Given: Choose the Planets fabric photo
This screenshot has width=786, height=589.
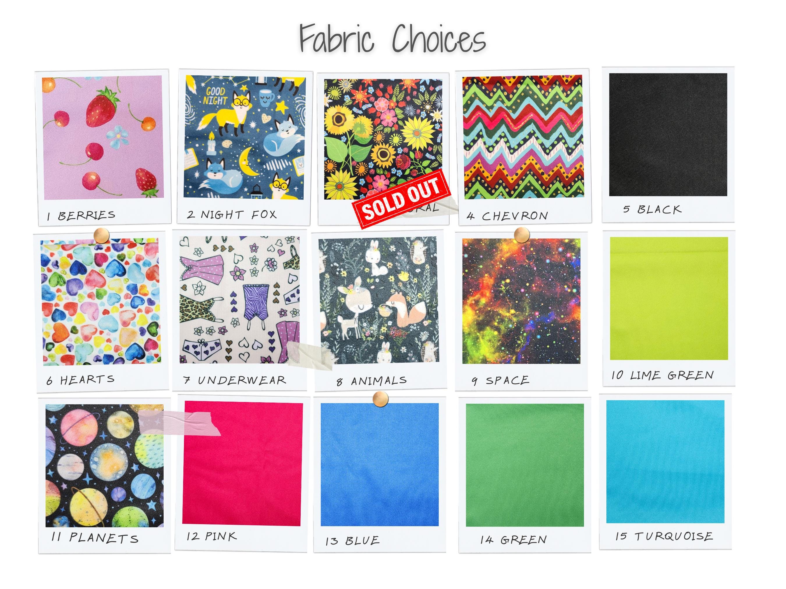Looking at the screenshot, I should [x=105, y=465].
